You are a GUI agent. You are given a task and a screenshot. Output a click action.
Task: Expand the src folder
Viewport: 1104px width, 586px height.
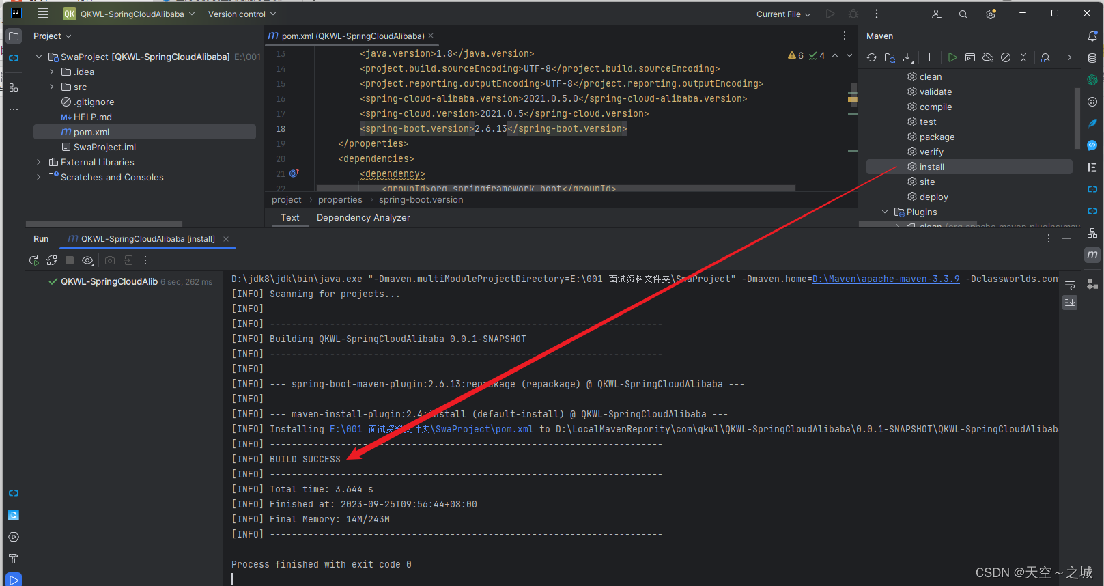[52, 87]
